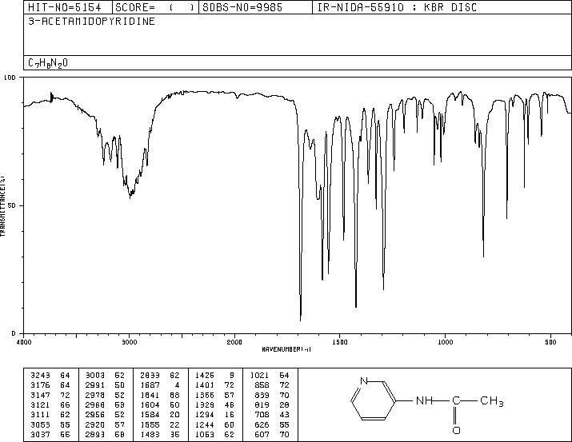
Task: Click the 1063 peak table entry
Action: (x=215, y=434)
